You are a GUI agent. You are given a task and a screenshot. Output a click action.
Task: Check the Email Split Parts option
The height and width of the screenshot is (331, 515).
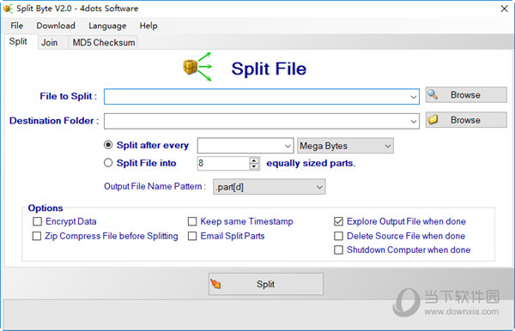[x=192, y=236]
